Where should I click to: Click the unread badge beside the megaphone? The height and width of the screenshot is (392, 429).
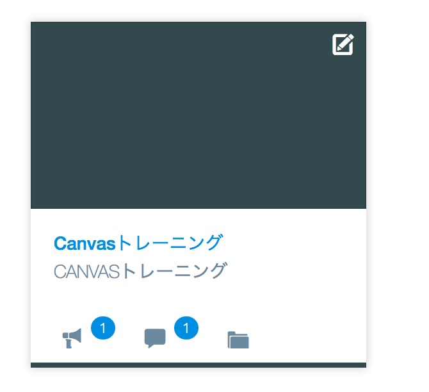pos(103,329)
